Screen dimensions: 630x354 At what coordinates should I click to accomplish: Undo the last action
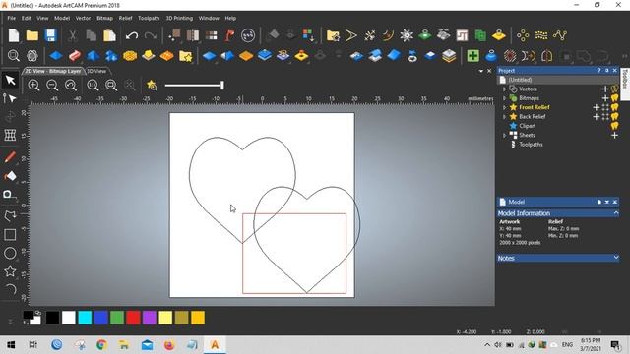pyautogui.click(x=131, y=35)
